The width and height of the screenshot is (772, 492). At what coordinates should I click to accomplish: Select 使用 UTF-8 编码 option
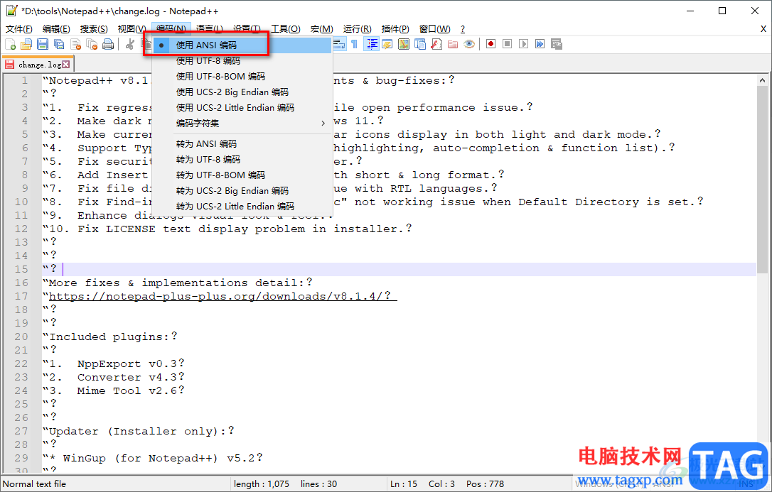click(x=242, y=61)
